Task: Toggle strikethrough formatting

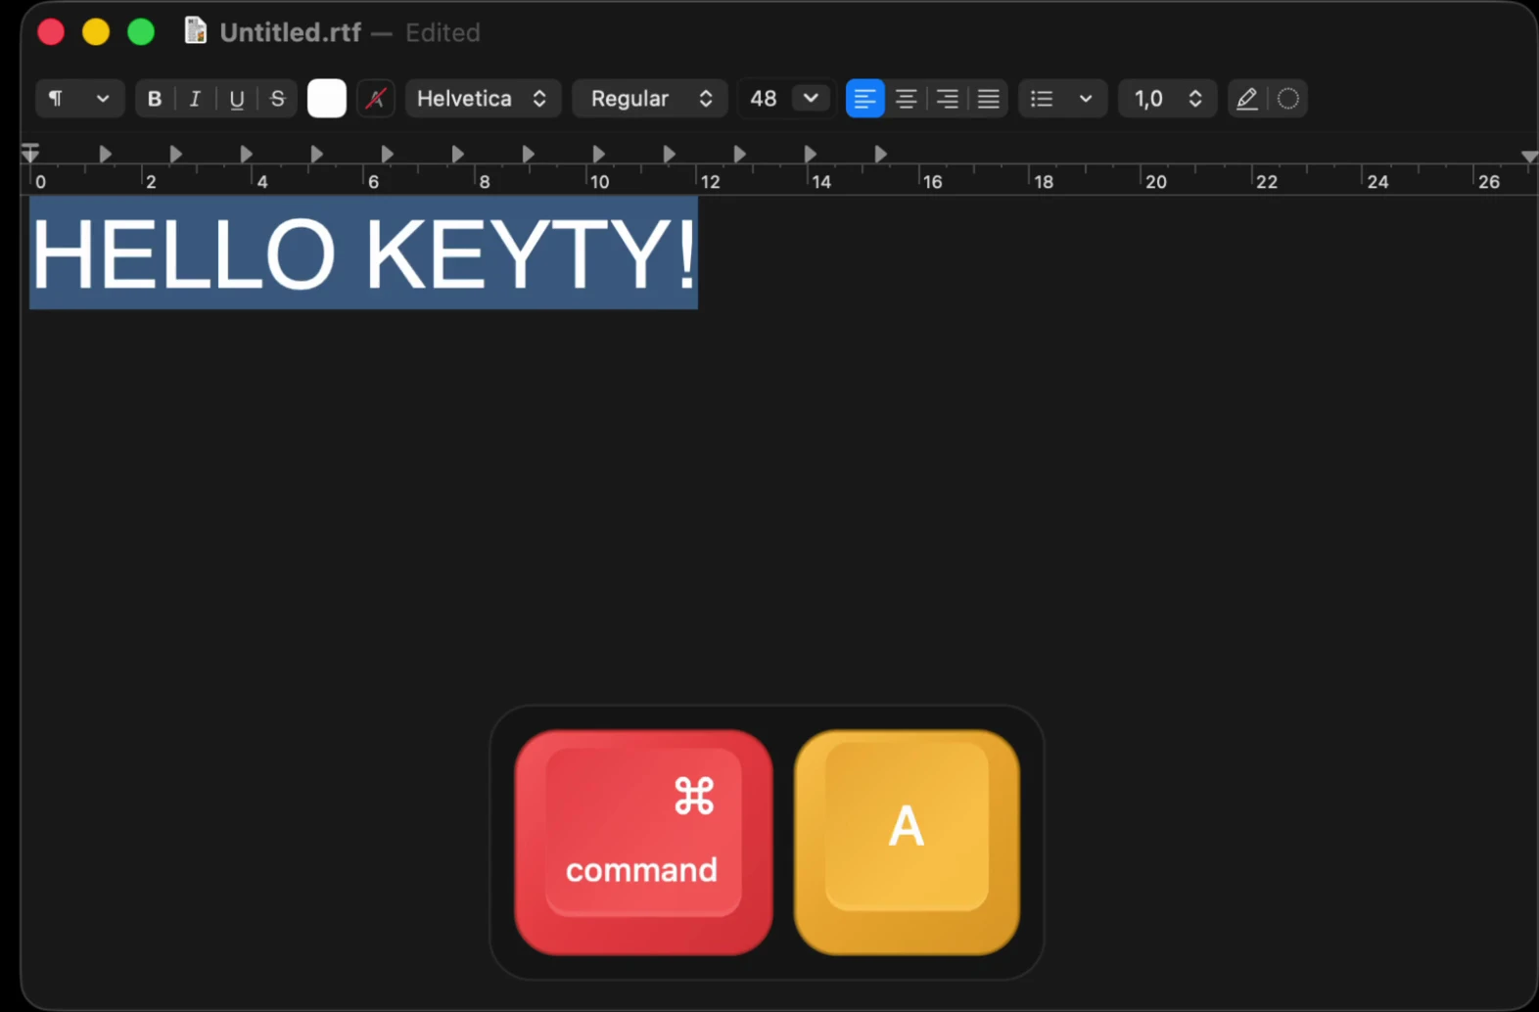Action: click(277, 99)
